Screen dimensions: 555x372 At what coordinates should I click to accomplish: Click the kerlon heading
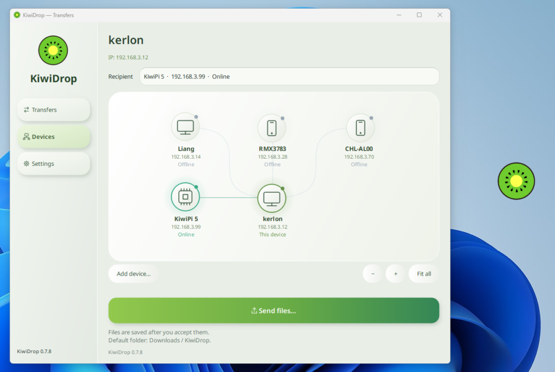tap(126, 40)
